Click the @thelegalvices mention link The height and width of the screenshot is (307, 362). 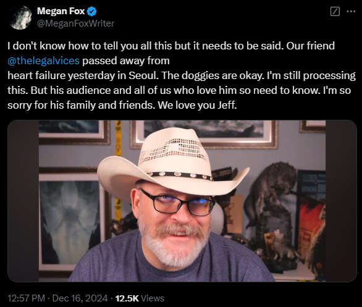pyautogui.click(x=43, y=61)
